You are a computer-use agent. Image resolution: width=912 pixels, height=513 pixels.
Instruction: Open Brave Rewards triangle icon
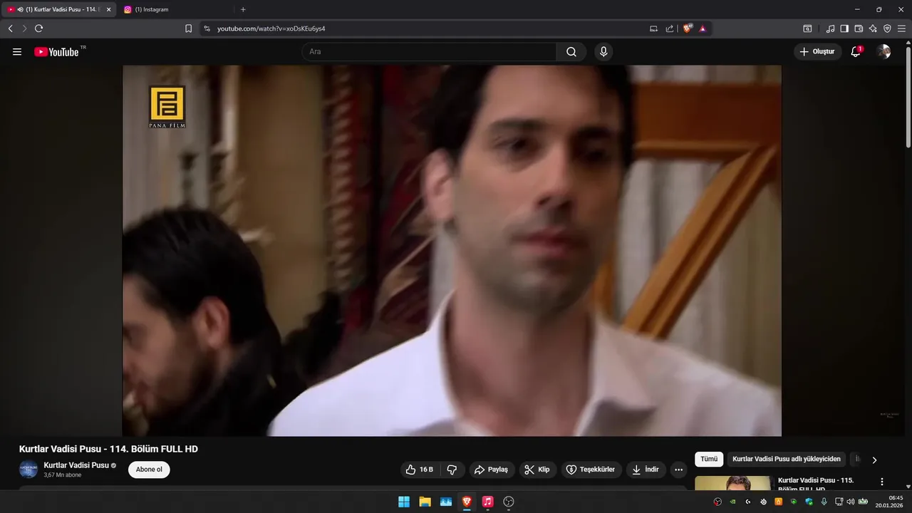click(x=703, y=28)
